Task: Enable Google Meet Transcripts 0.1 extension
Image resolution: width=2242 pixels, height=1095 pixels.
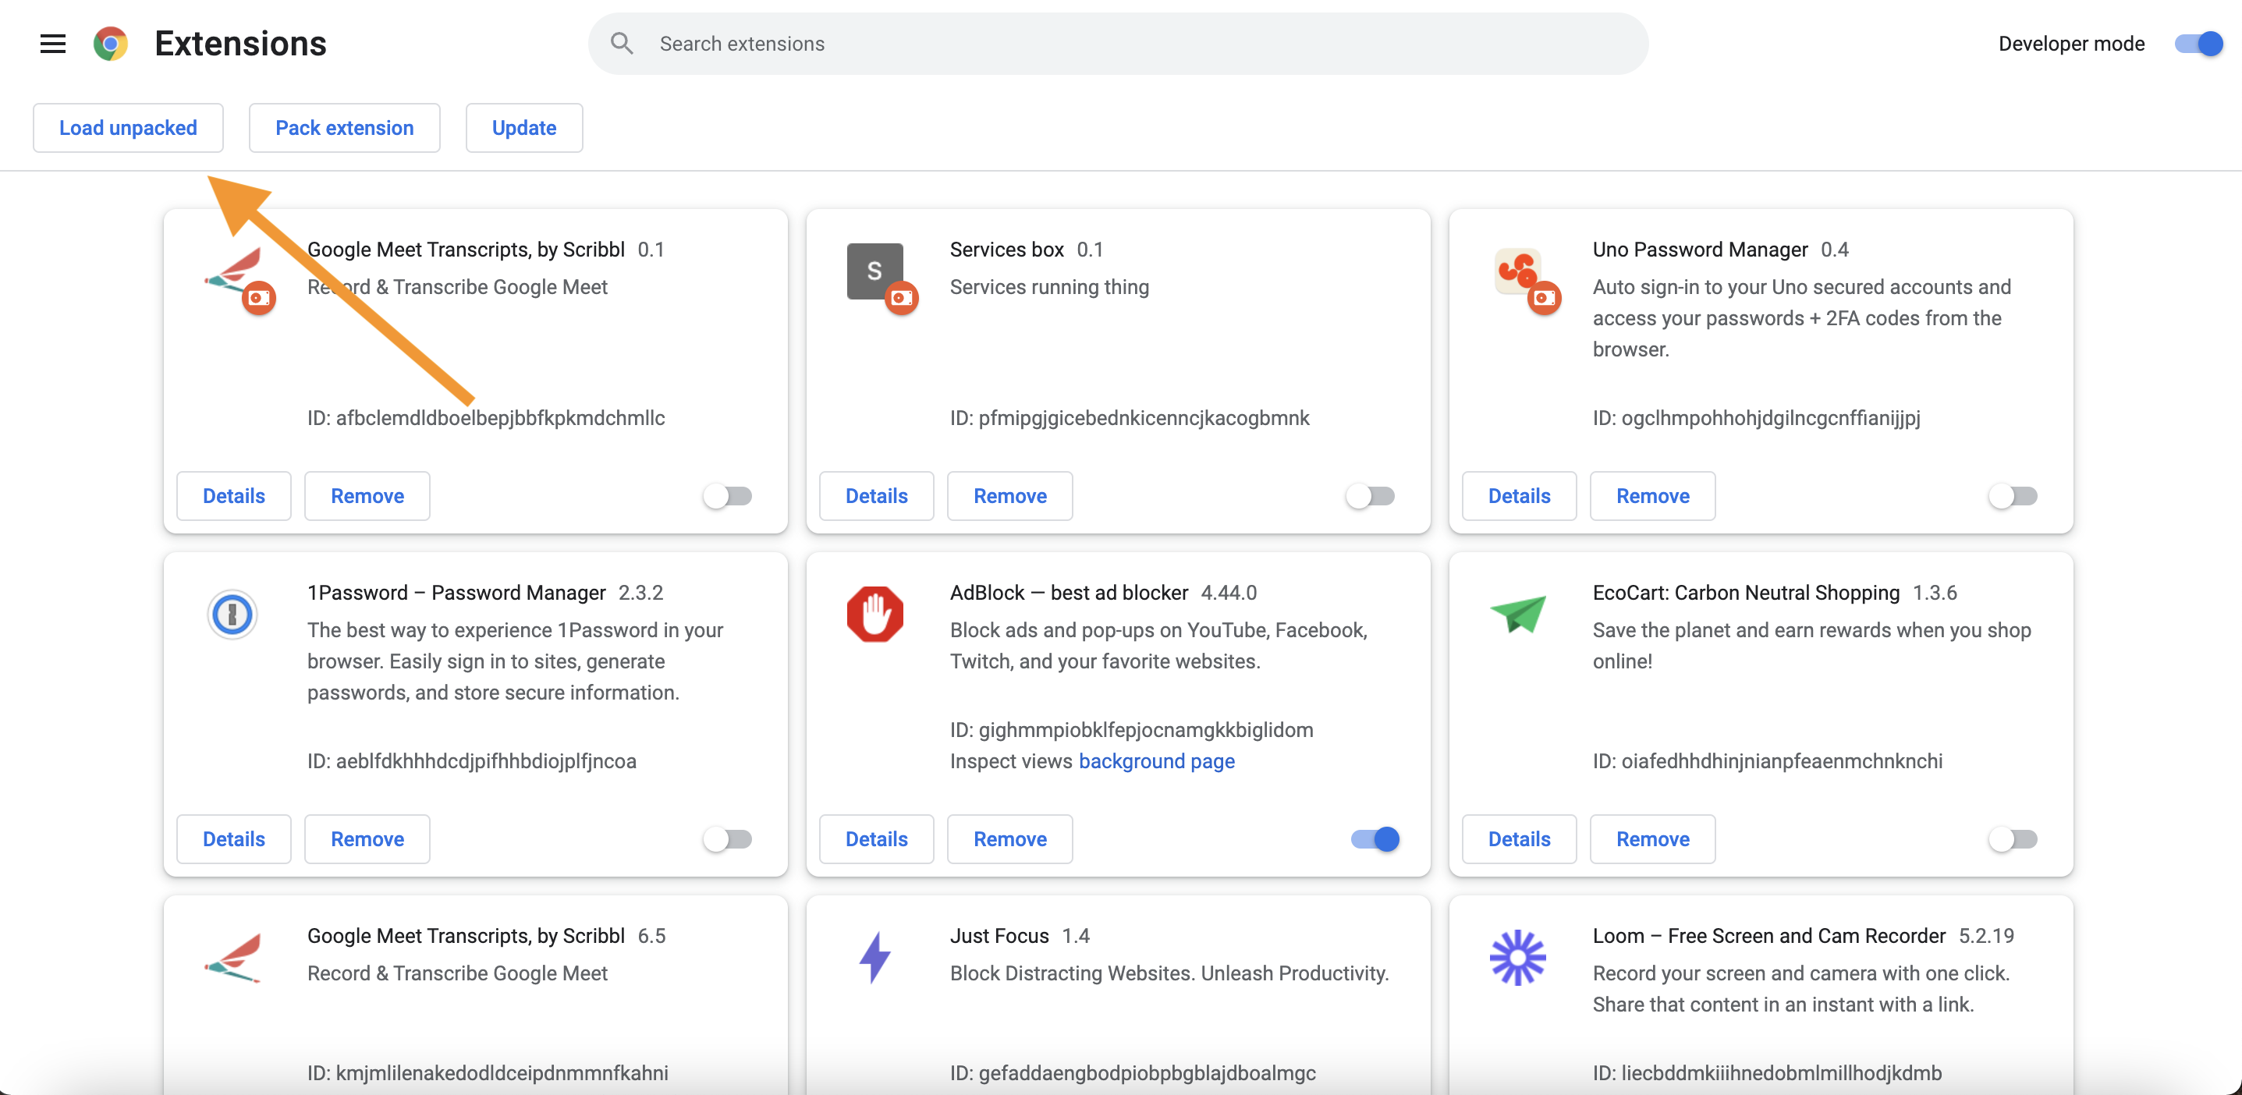Action: point(728,496)
